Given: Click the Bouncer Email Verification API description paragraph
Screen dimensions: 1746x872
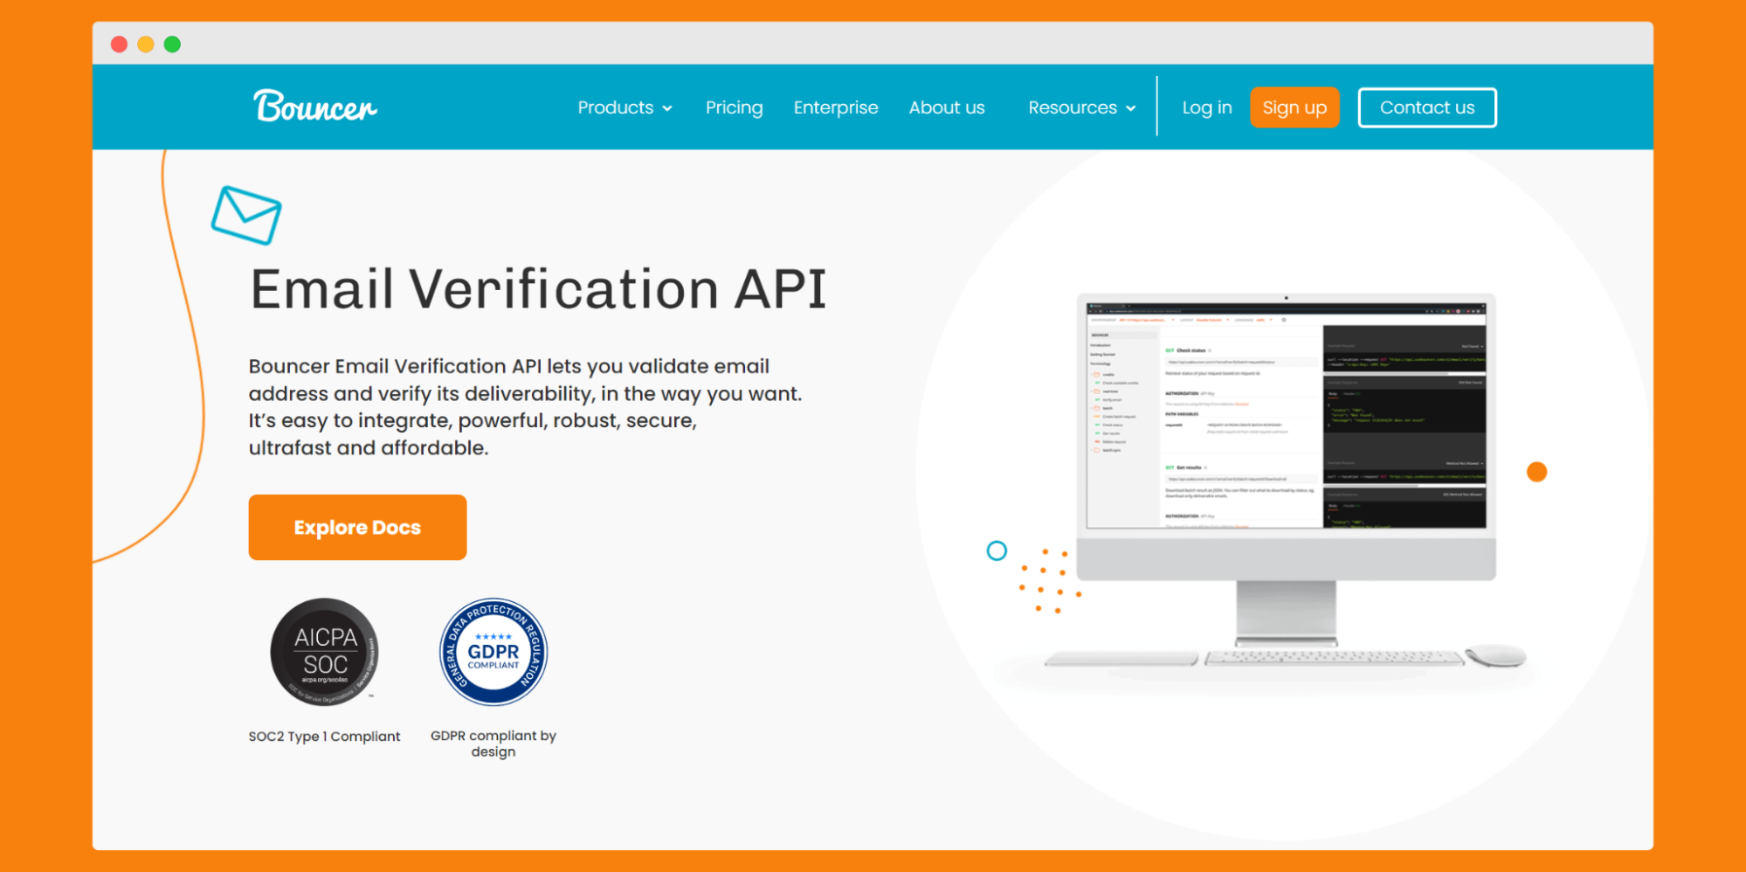Looking at the screenshot, I should coord(525,407).
